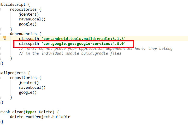Click the green 'type' keyword in the clean task
The height and width of the screenshot is (130, 188).
coord(30,112)
